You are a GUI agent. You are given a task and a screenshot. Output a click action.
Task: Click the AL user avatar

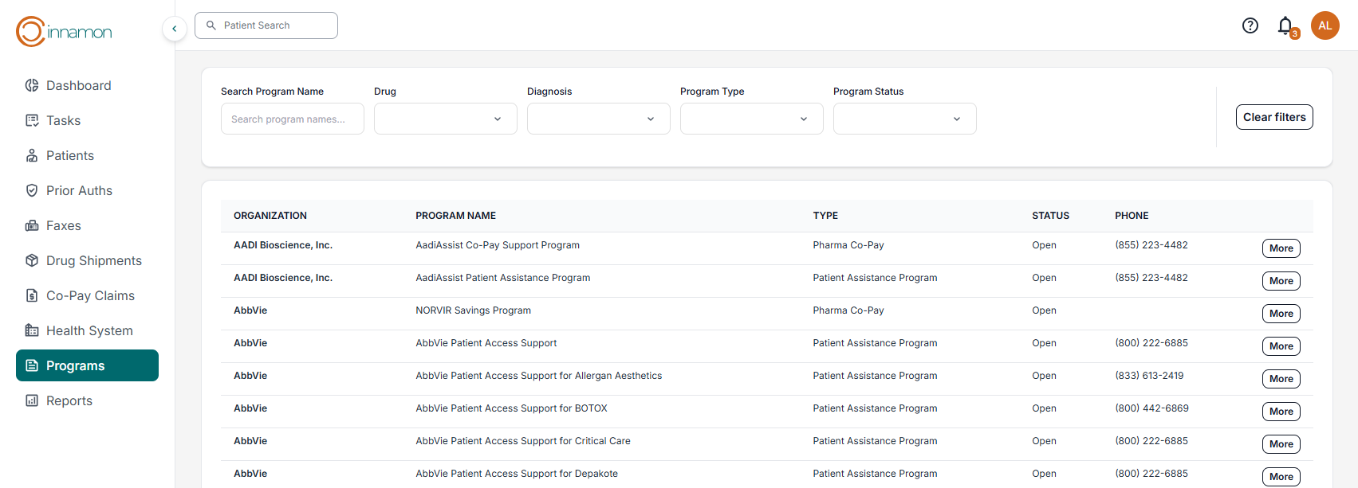tap(1325, 25)
